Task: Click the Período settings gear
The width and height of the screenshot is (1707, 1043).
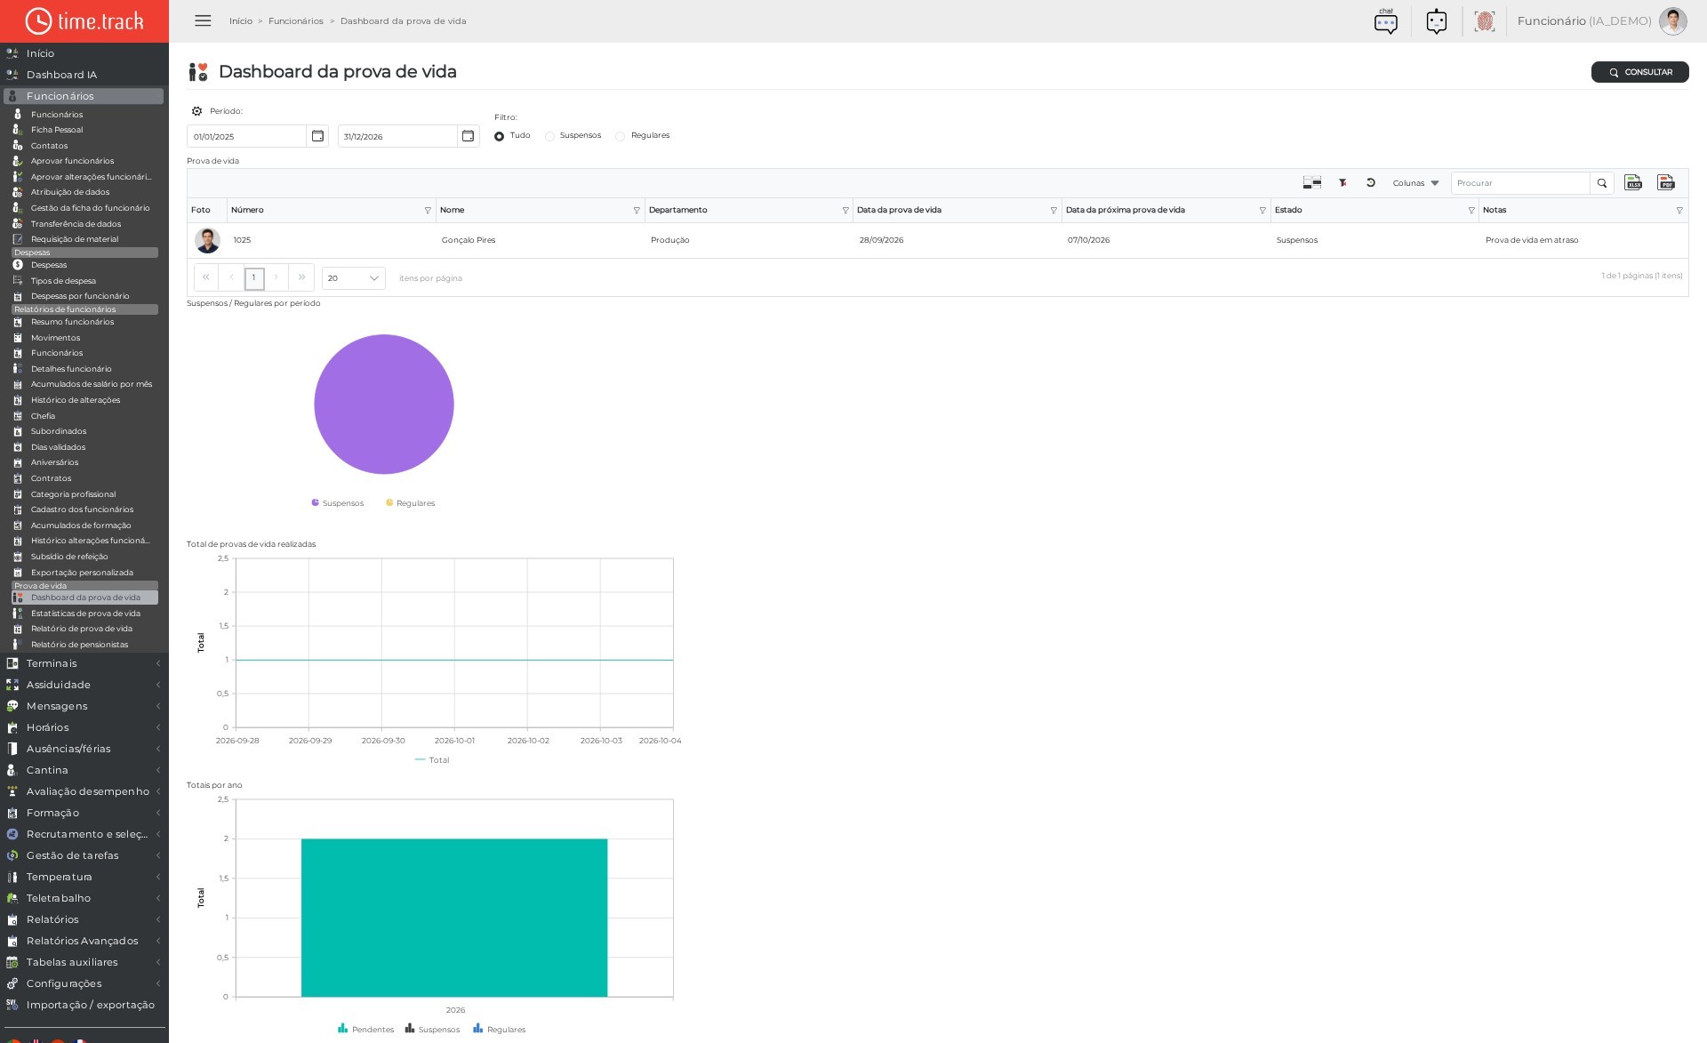Action: point(196,111)
